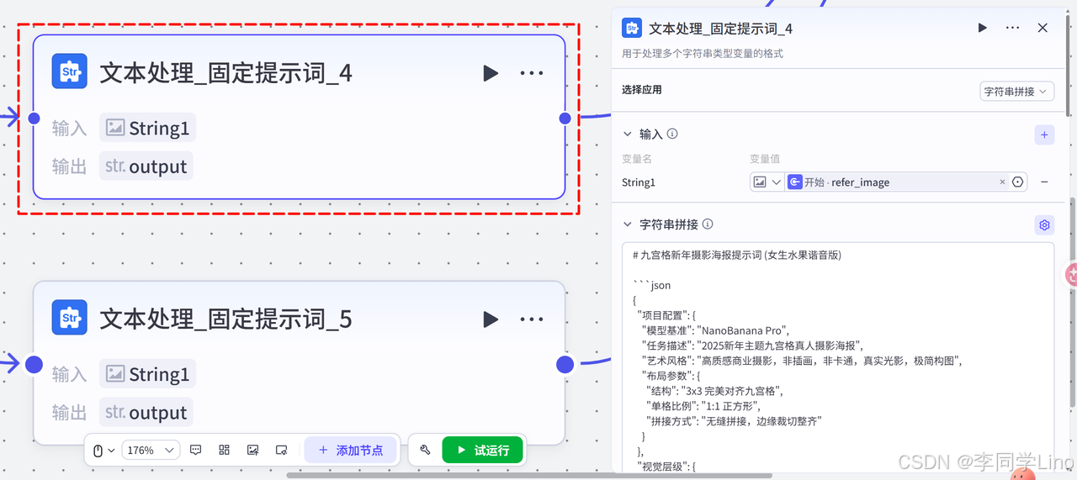The height and width of the screenshot is (480, 1077).
Task: Click the 文本处理_固定提示词_5 node title
Action: (225, 319)
